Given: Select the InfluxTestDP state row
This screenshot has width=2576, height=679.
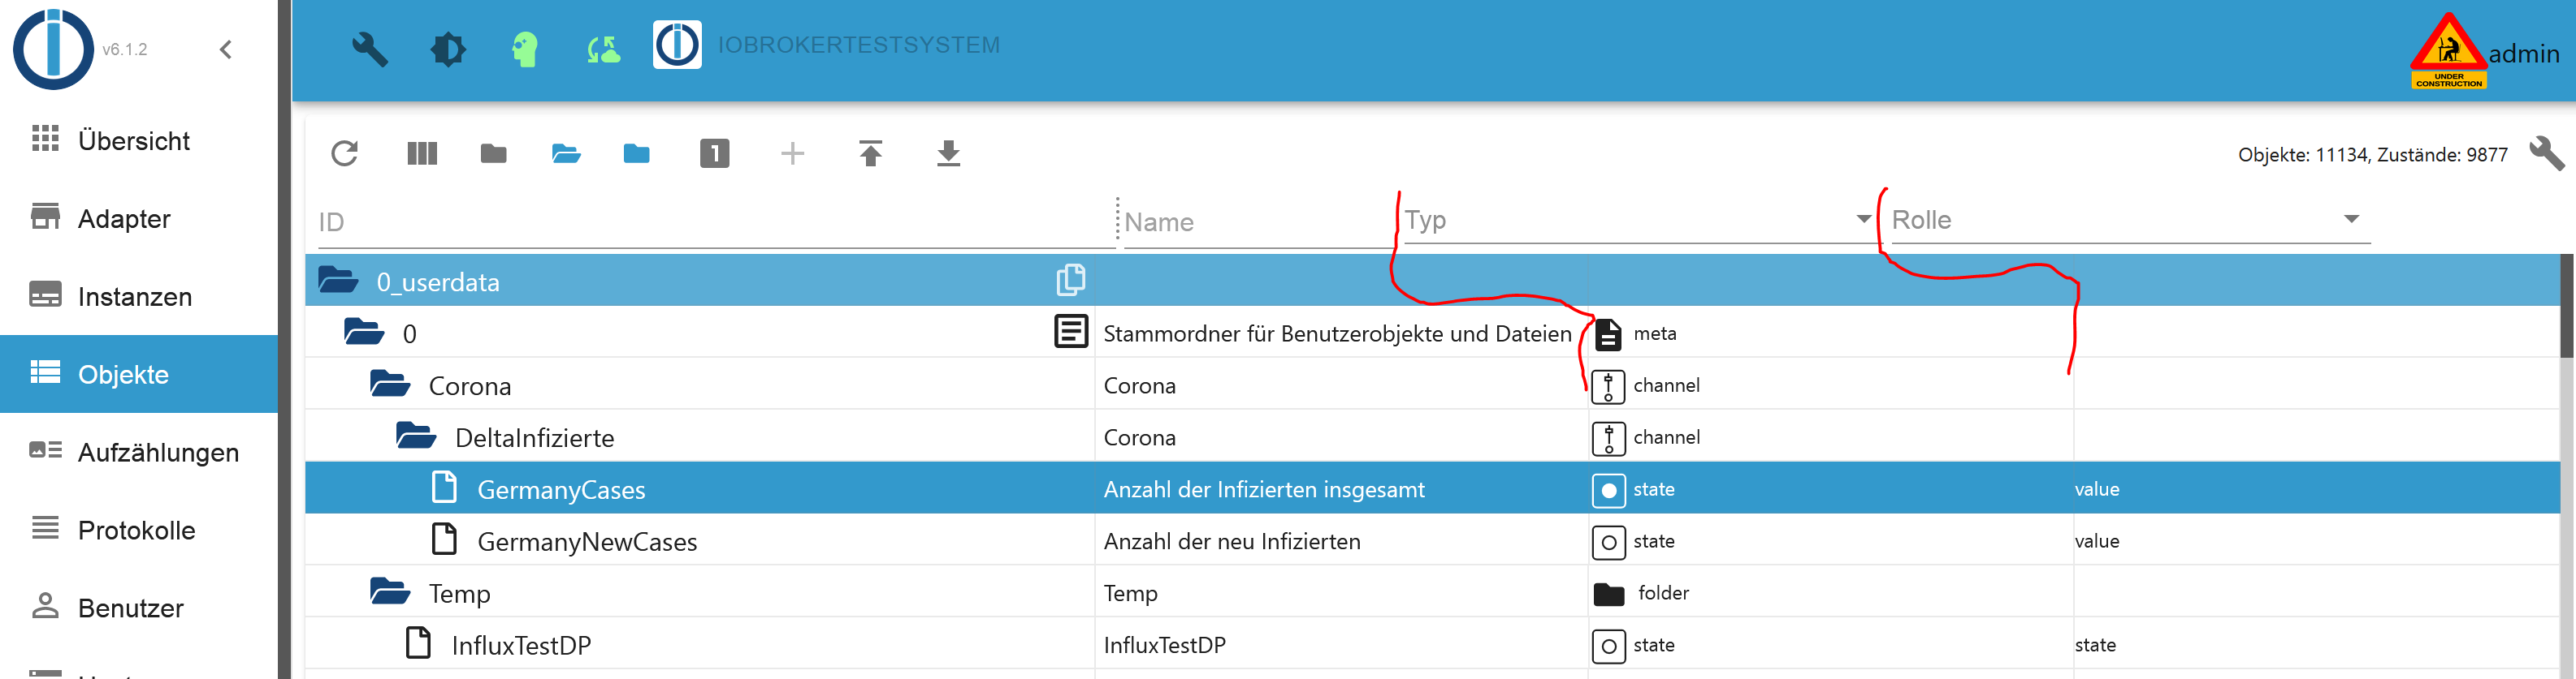Looking at the screenshot, I should [x=1432, y=645].
